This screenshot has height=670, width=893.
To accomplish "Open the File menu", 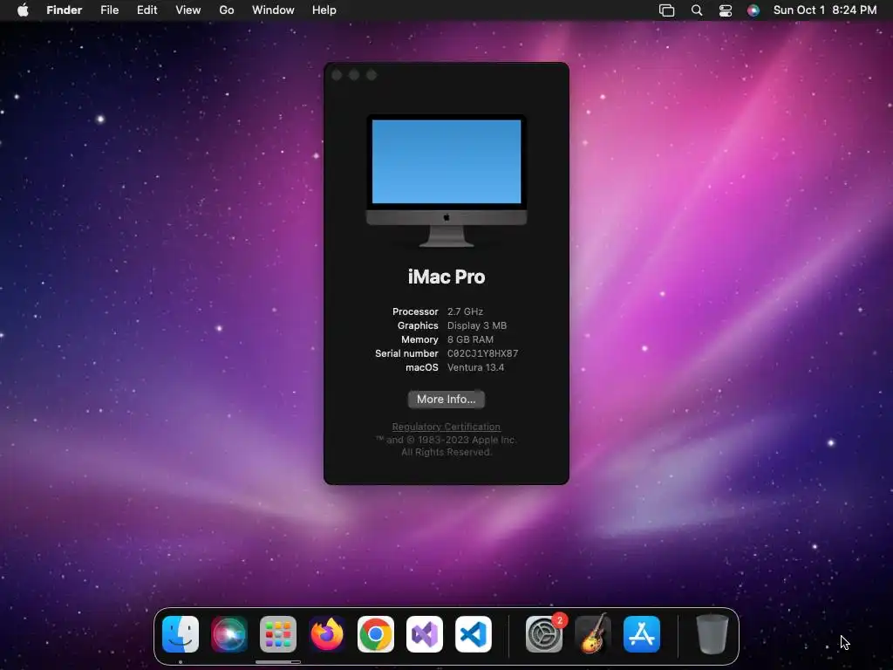I will point(109,10).
